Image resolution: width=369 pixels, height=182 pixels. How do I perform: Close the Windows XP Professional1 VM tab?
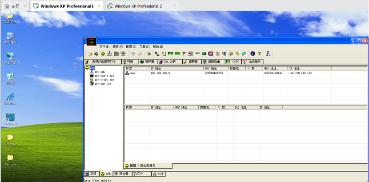coord(99,6)
